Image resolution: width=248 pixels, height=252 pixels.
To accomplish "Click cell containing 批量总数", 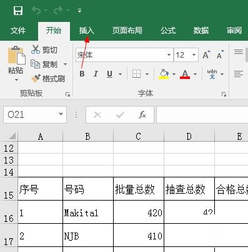I will [139, 189].
